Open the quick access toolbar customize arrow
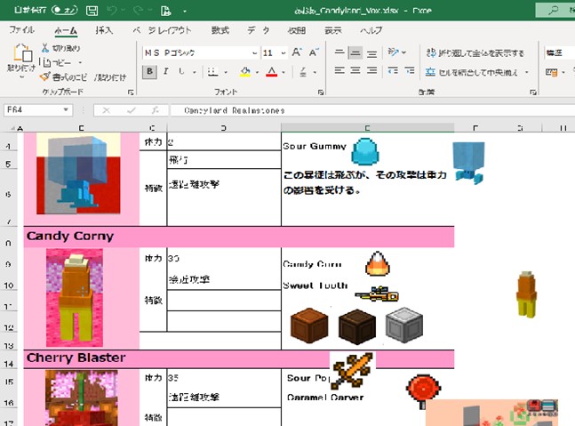Viewport: 575px width, 426px height. (x=185, y=12)
